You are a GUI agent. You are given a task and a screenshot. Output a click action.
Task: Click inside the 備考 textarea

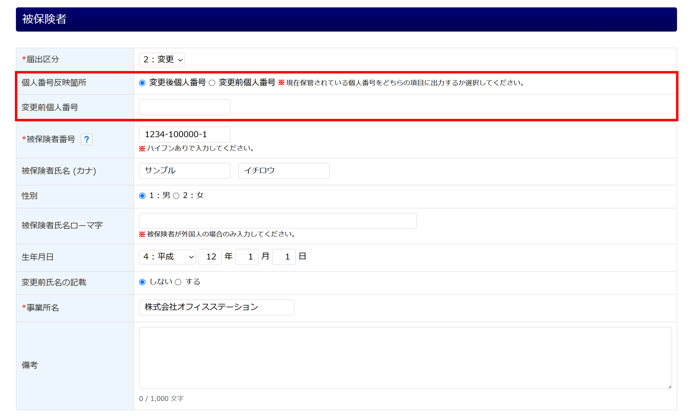[405, 358]
